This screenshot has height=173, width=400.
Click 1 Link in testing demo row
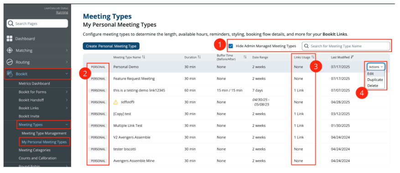click(299, 91)
